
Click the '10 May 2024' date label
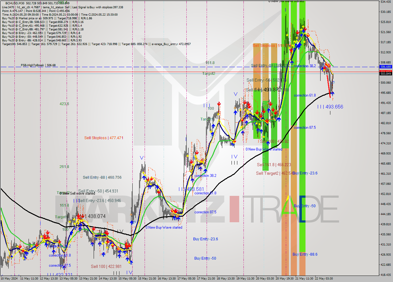coord(9,279)
